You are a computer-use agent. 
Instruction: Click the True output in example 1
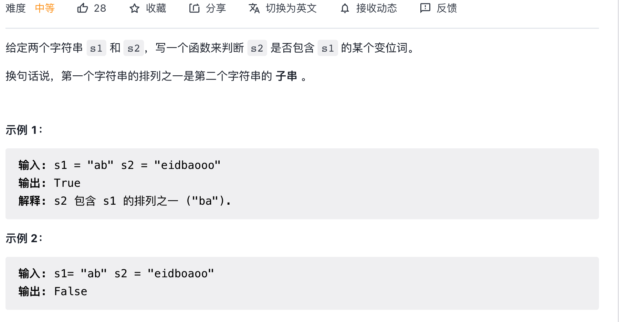67,183
